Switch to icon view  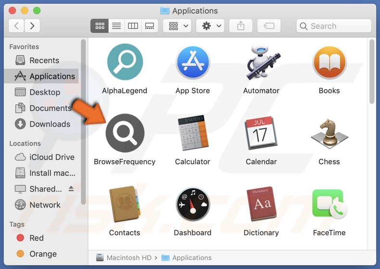[x=100, y=26]
